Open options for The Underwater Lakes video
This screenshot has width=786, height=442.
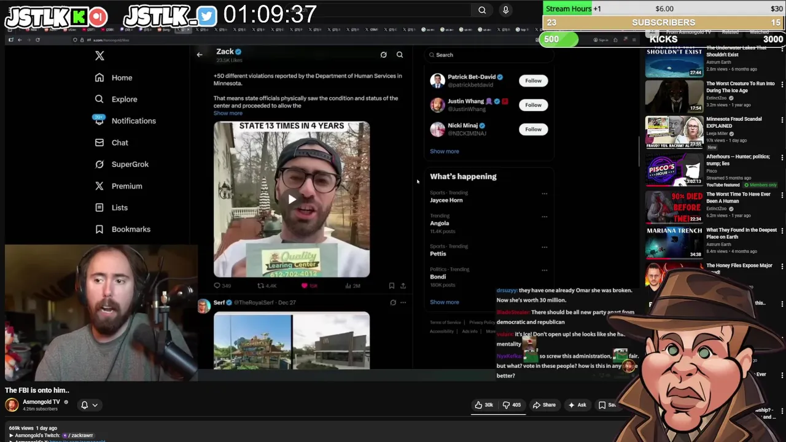coord(782,48)
